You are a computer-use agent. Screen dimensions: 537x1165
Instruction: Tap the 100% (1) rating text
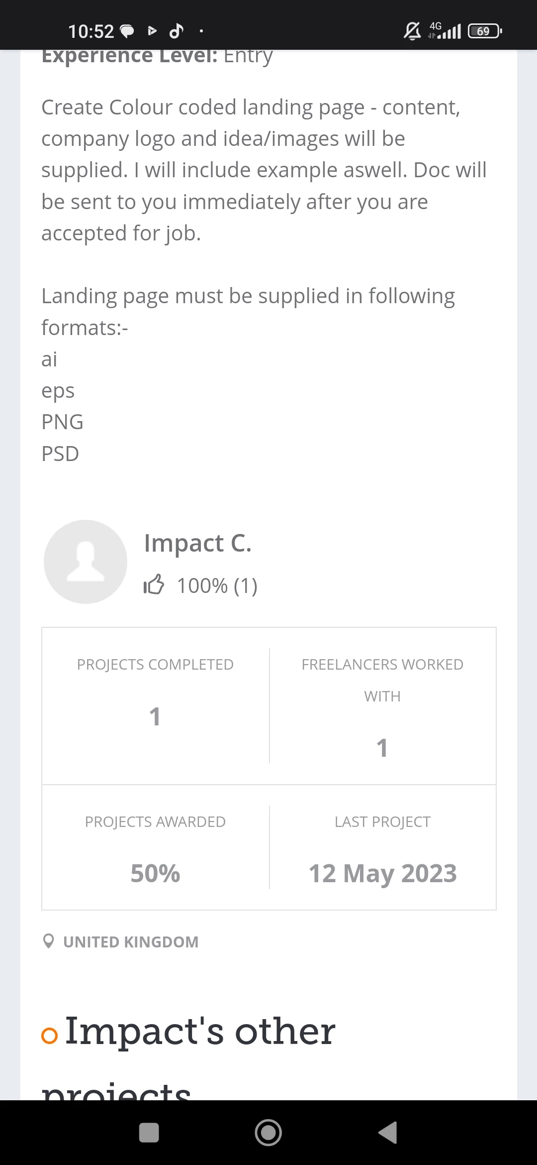217,585
